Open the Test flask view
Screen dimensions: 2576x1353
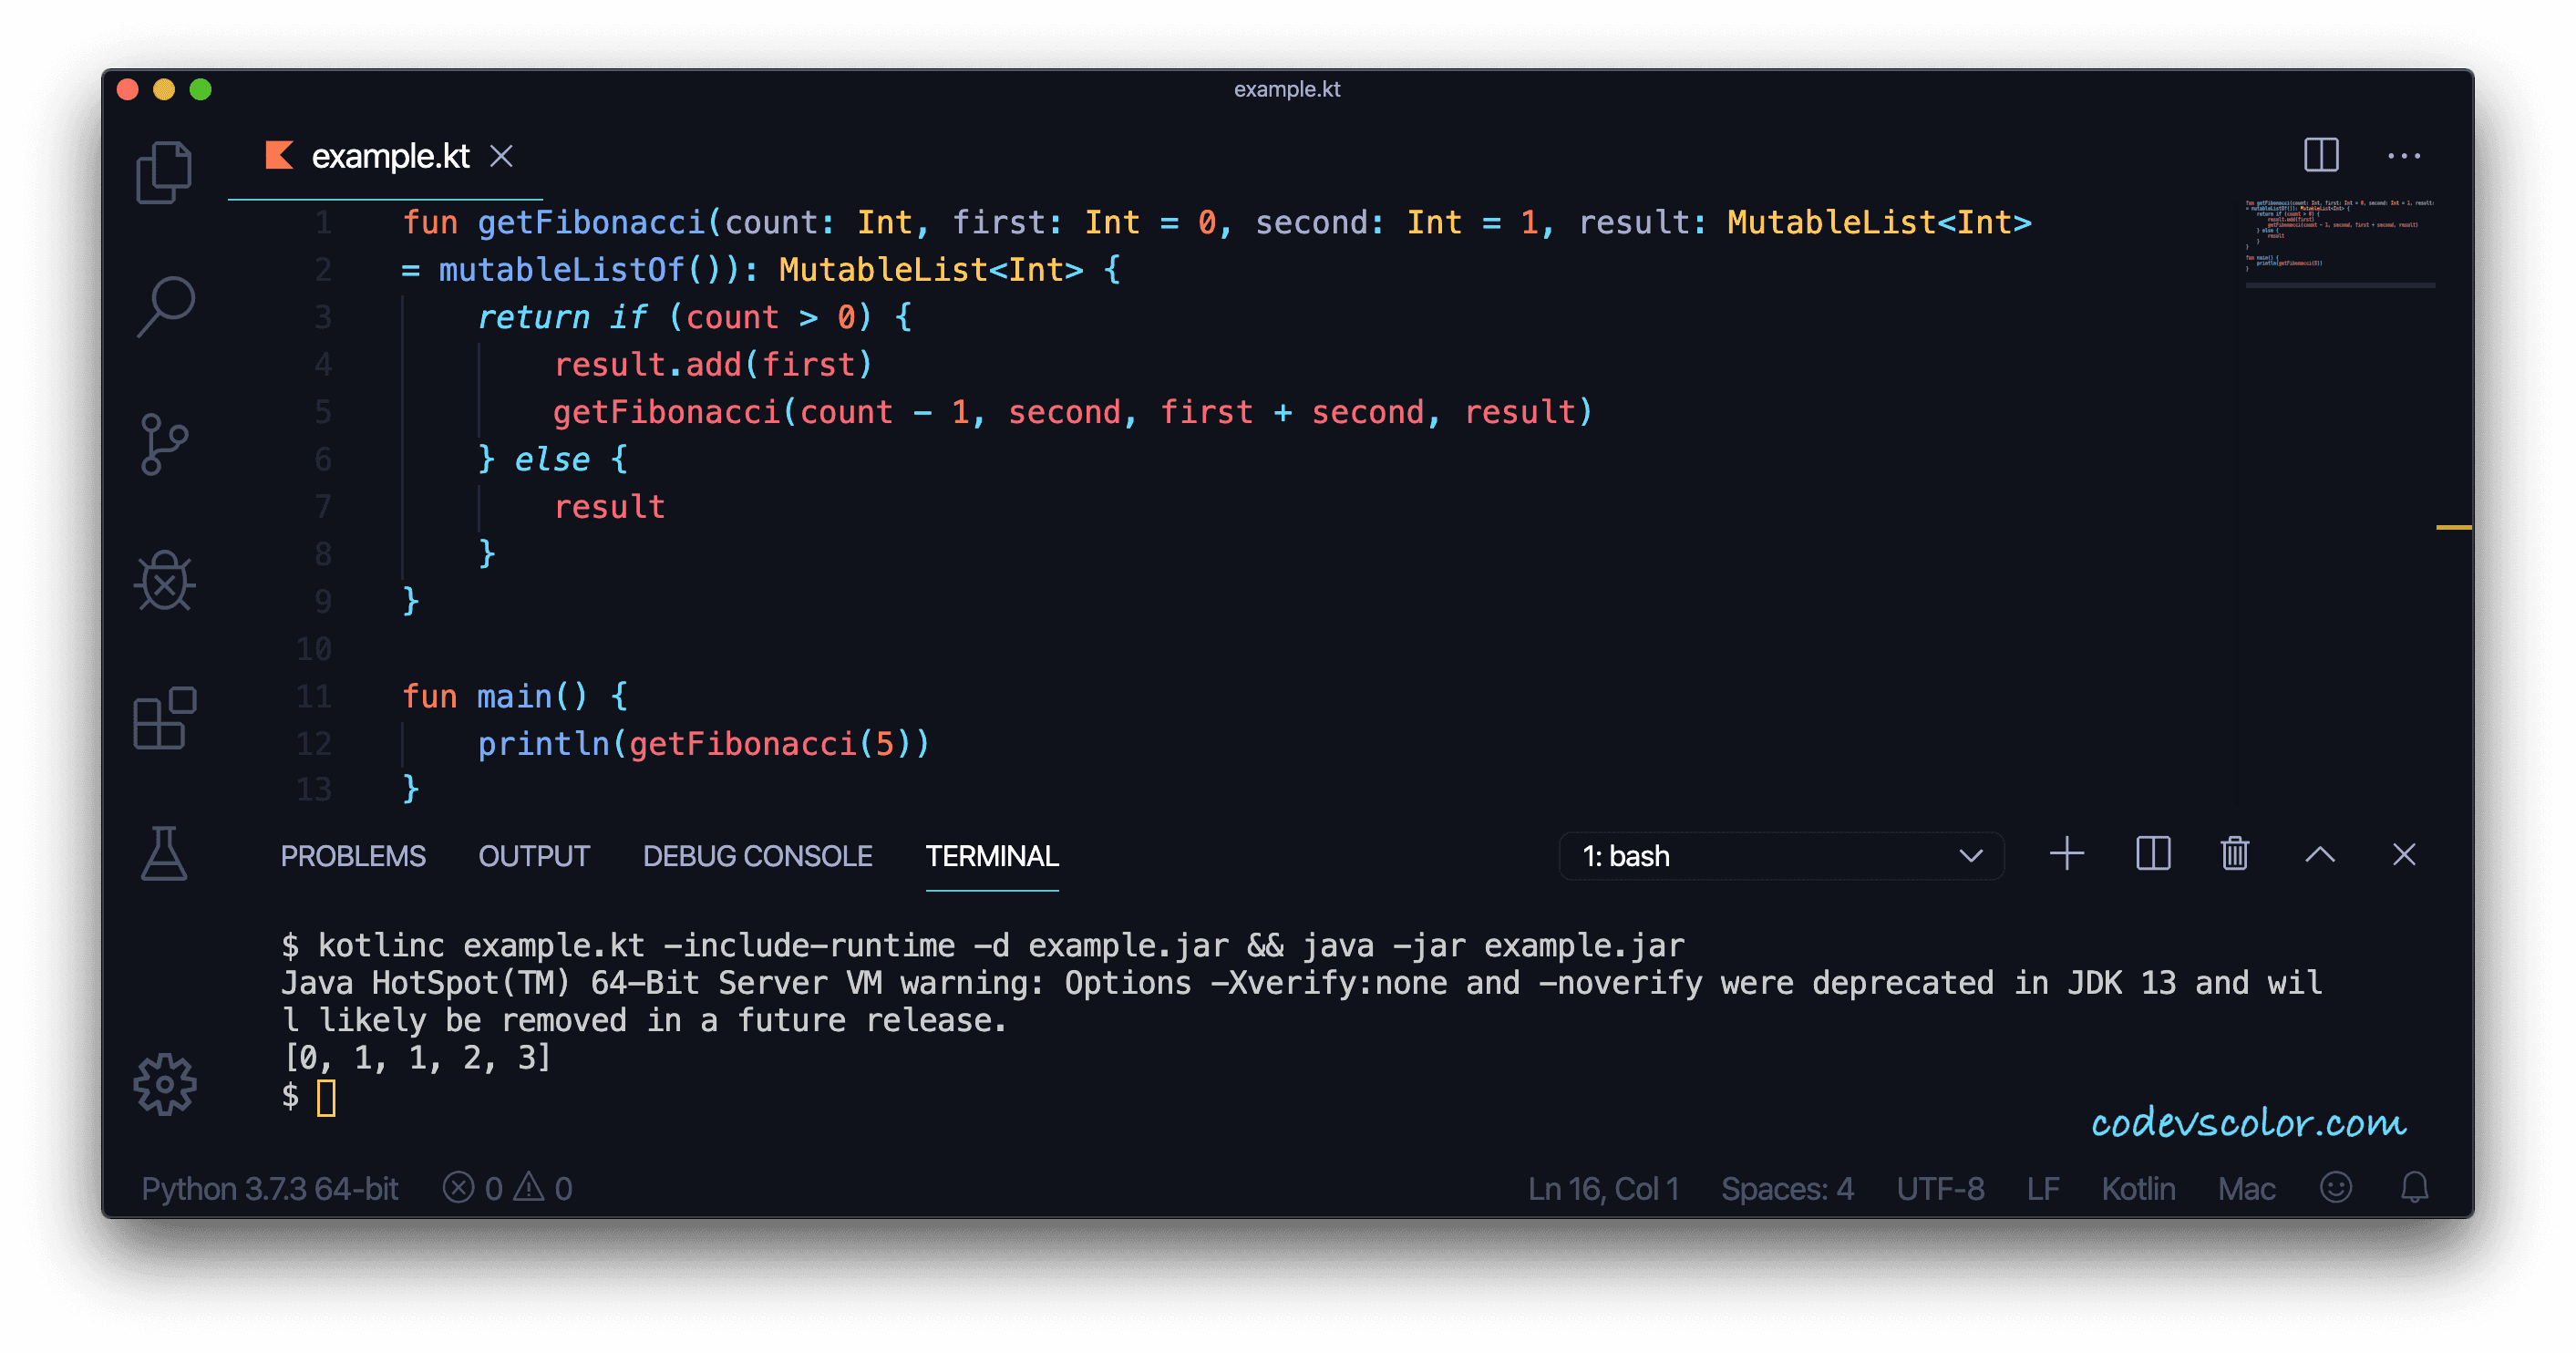[164, 854]
